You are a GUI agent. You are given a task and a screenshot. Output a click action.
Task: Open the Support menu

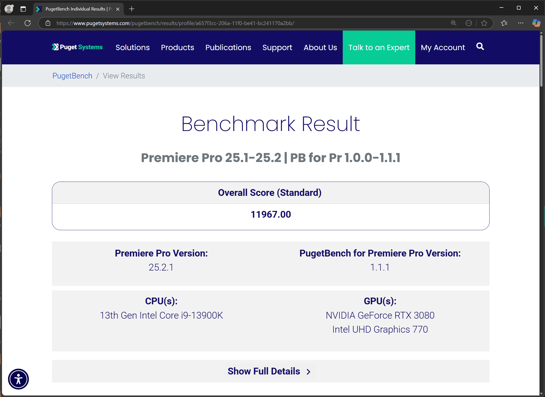point(277,47)
